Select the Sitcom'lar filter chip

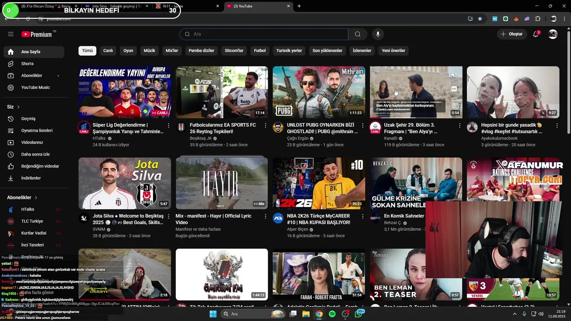pos(234,50)
